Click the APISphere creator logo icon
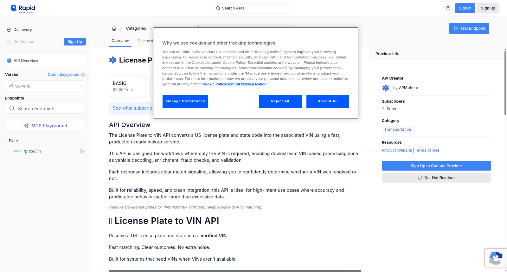 (x=386, y=88)
